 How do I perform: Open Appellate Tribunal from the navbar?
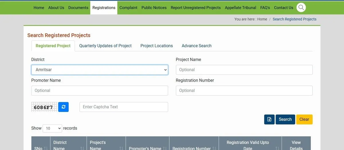click(240, 8)
